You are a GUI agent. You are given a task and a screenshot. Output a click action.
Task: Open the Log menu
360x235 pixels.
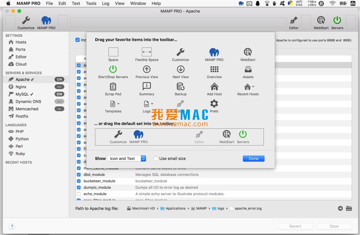(x=106, y=3)
